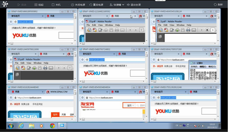Open the View menu in 15.pdf Adobe Reader
228x132 pixels.
pyautogui.click(x=100, y=25)
